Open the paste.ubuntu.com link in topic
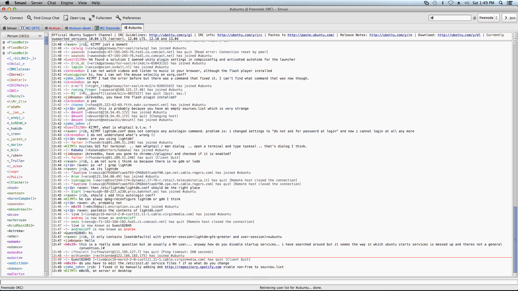Image resolution: width=518 pixels, height=291 pixels. pyautogui.click(x=311, y=35)
